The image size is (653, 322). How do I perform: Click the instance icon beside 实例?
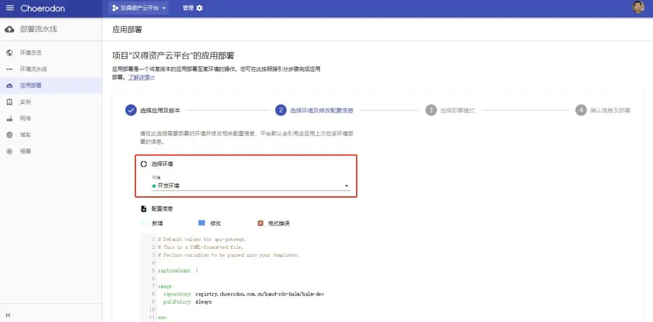pyautogui.click(x=10, y=102)
